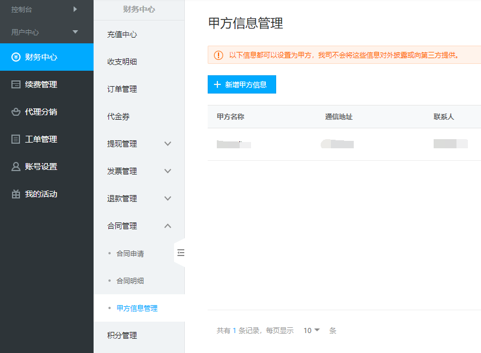Click the 新增甲方信息 button
This screenshot has height=353, width=481.
[x=241, y=84]
